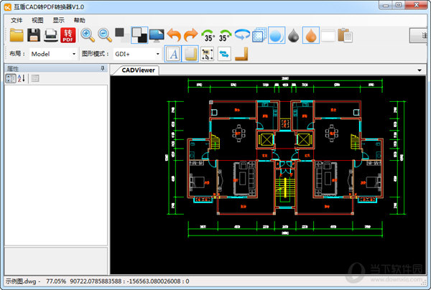The image size is (431, 290).
Task: Click the 77.05% zoom value
Action: (x=56, y=281)
